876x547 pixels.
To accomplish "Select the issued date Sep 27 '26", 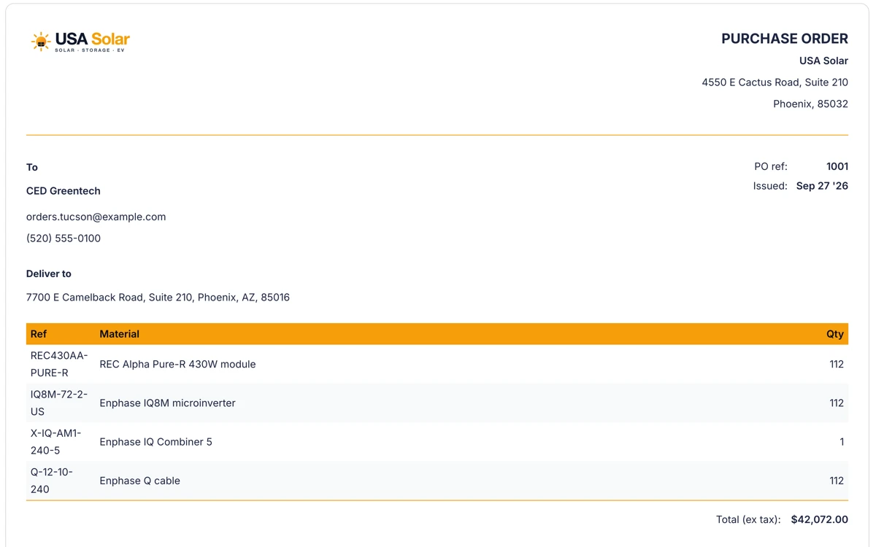I will tap(822, 186).
